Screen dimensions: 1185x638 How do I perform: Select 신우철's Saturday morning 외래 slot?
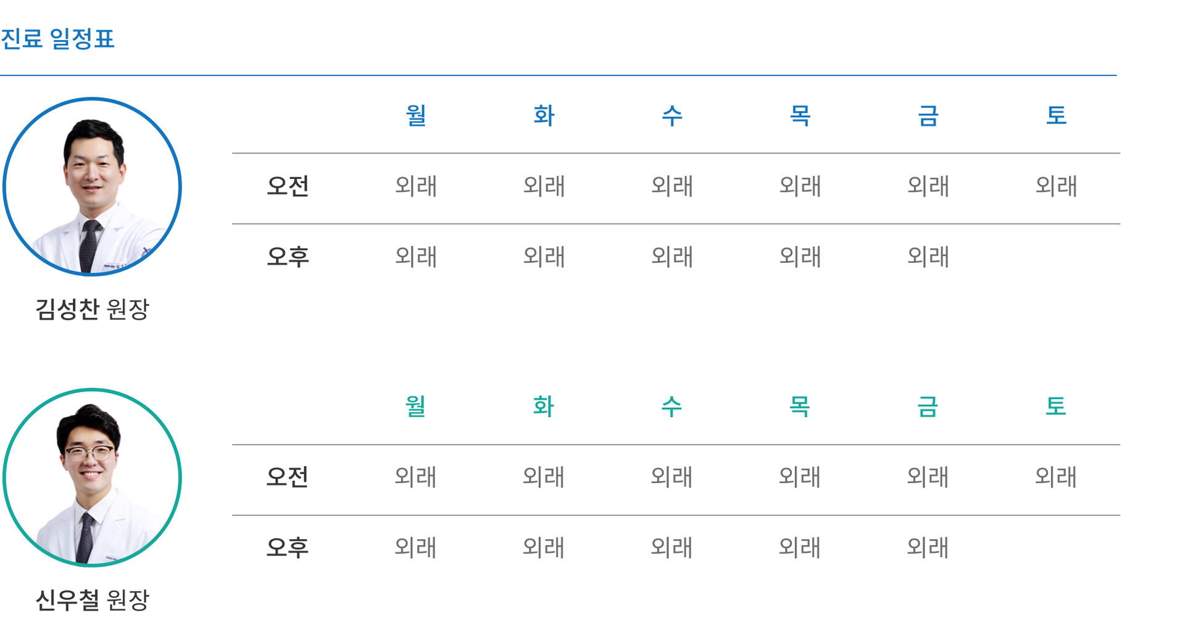click(x=1055, y=477)
